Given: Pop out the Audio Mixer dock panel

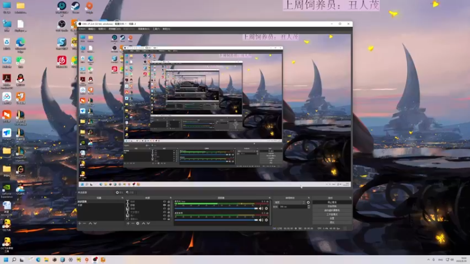Looking at the screenshot, I should 270,198.
